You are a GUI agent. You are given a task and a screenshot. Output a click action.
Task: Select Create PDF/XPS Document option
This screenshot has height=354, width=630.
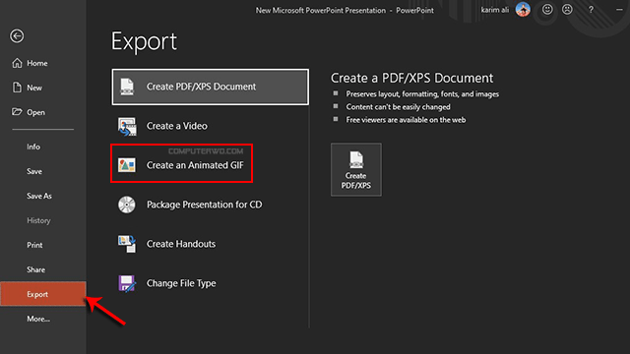210,87
